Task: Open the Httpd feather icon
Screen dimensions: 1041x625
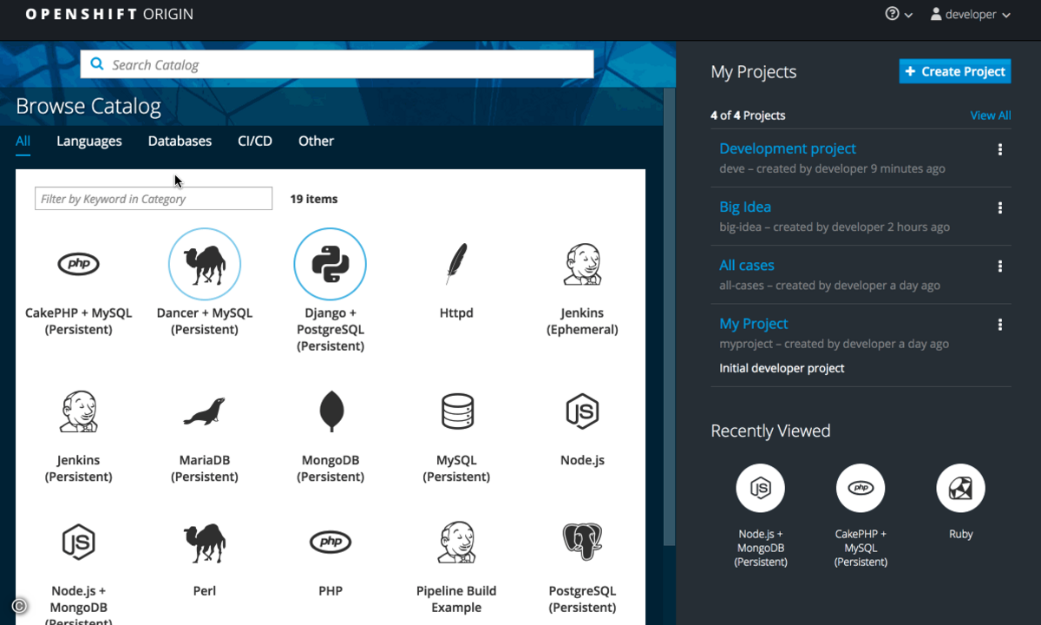Action: (x=456, y=264)
